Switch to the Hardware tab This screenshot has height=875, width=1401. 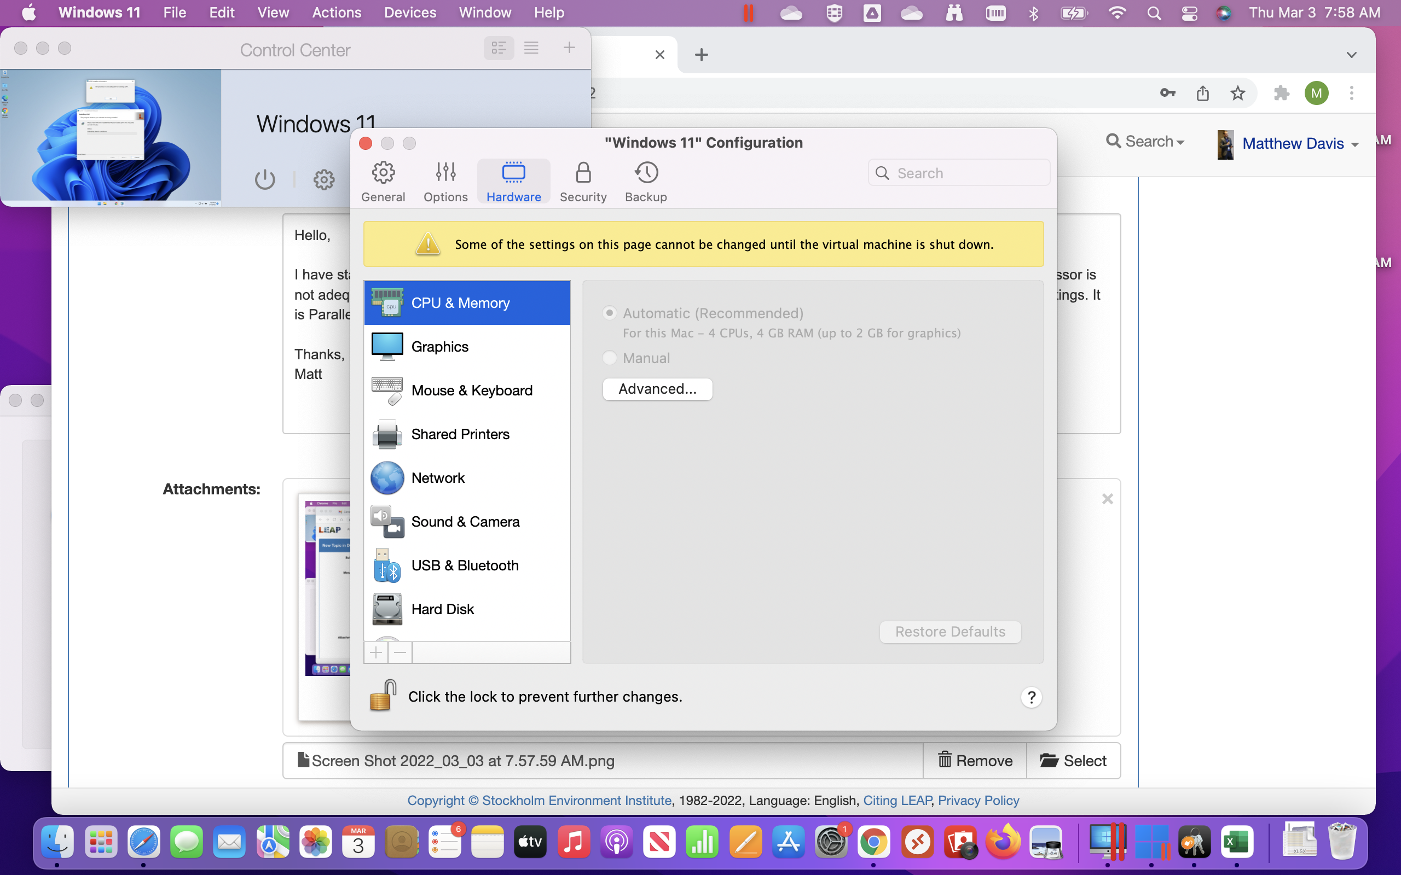point(513,182)
